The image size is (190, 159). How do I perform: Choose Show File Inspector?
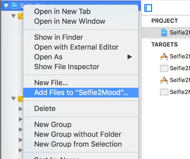click(67, 67)
